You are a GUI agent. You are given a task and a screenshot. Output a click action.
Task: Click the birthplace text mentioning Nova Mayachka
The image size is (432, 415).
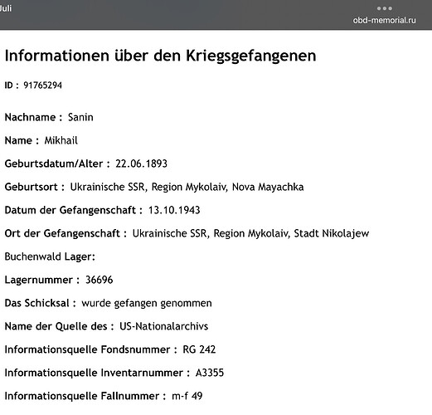tap(187, 188)
